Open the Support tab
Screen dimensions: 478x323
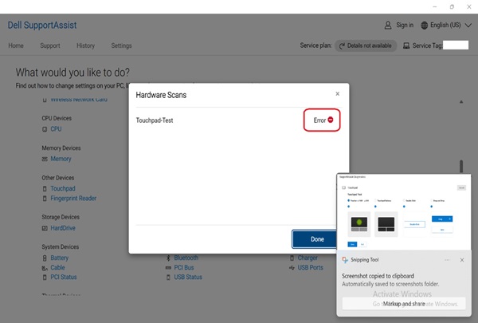[50, 45]
